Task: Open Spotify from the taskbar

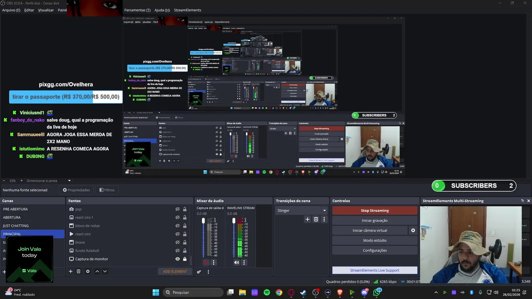Action: (267, 292)
